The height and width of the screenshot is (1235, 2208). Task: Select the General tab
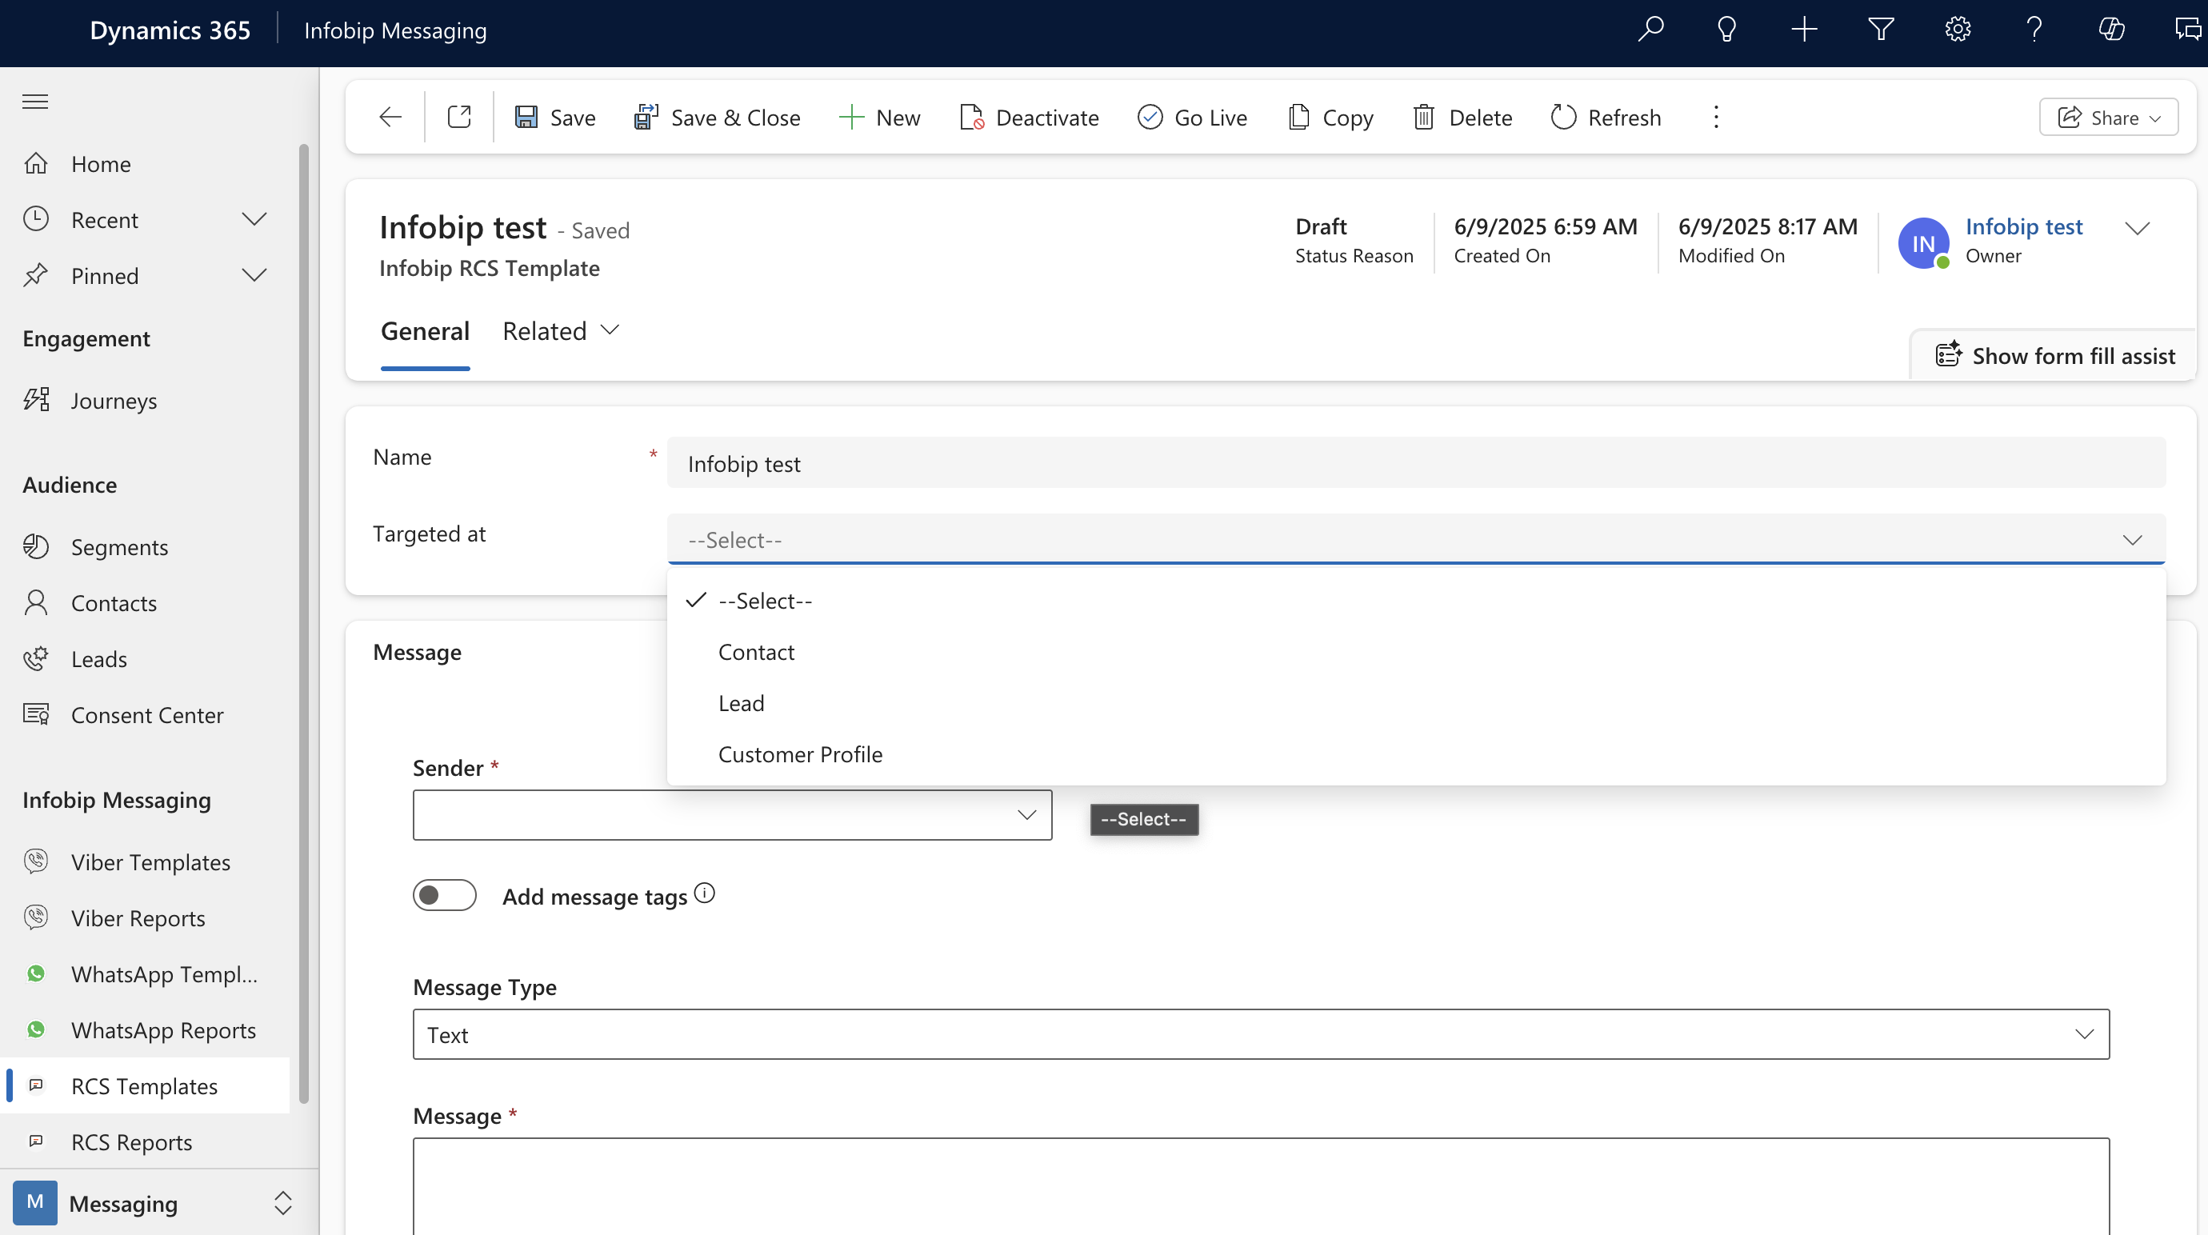click(425, 332)
